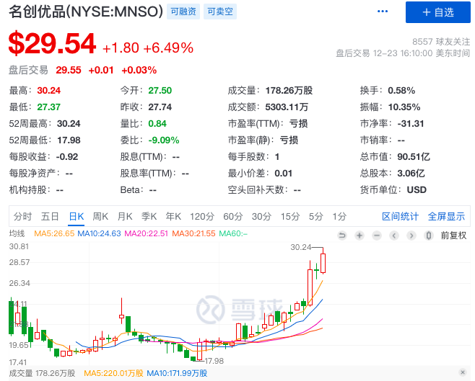Click the 成交量 value 178.26万股
This screenshot has width=475, height=381.
pyautogui.click(x=289, y=90)
